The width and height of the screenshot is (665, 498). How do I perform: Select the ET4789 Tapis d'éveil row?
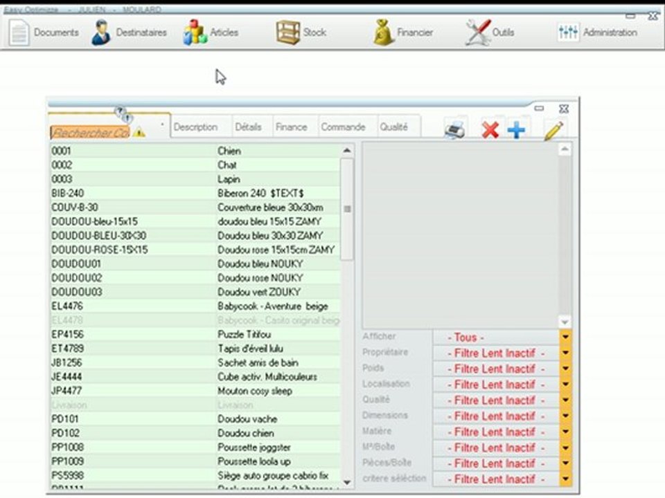point(195,349)
